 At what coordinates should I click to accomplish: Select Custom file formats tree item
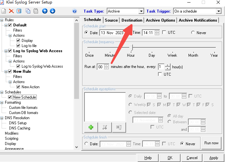click(23, 108)
